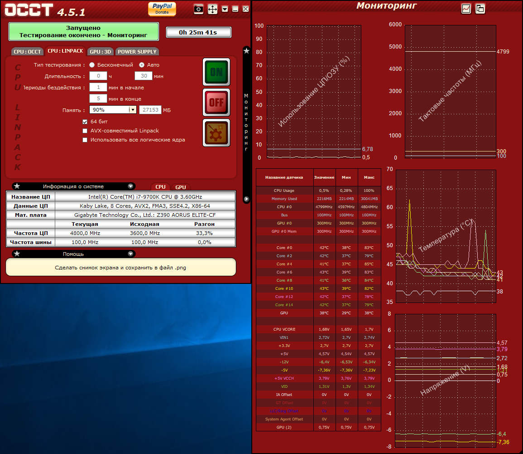Close the OCCT window
The image size is (523, 454).
[245, 9]
